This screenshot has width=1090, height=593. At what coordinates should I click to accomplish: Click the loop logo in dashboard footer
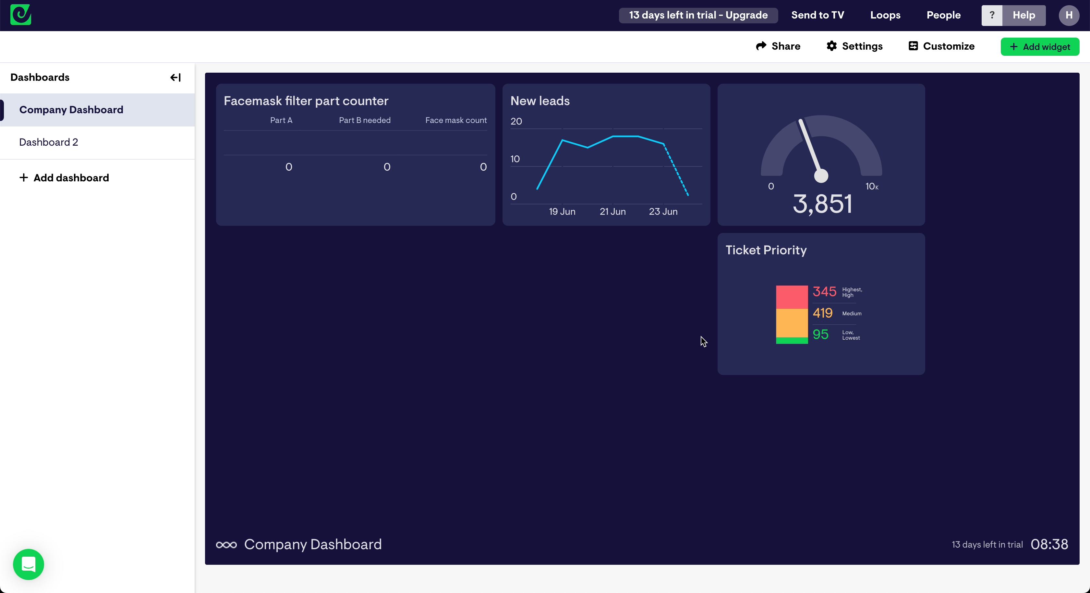226,545
